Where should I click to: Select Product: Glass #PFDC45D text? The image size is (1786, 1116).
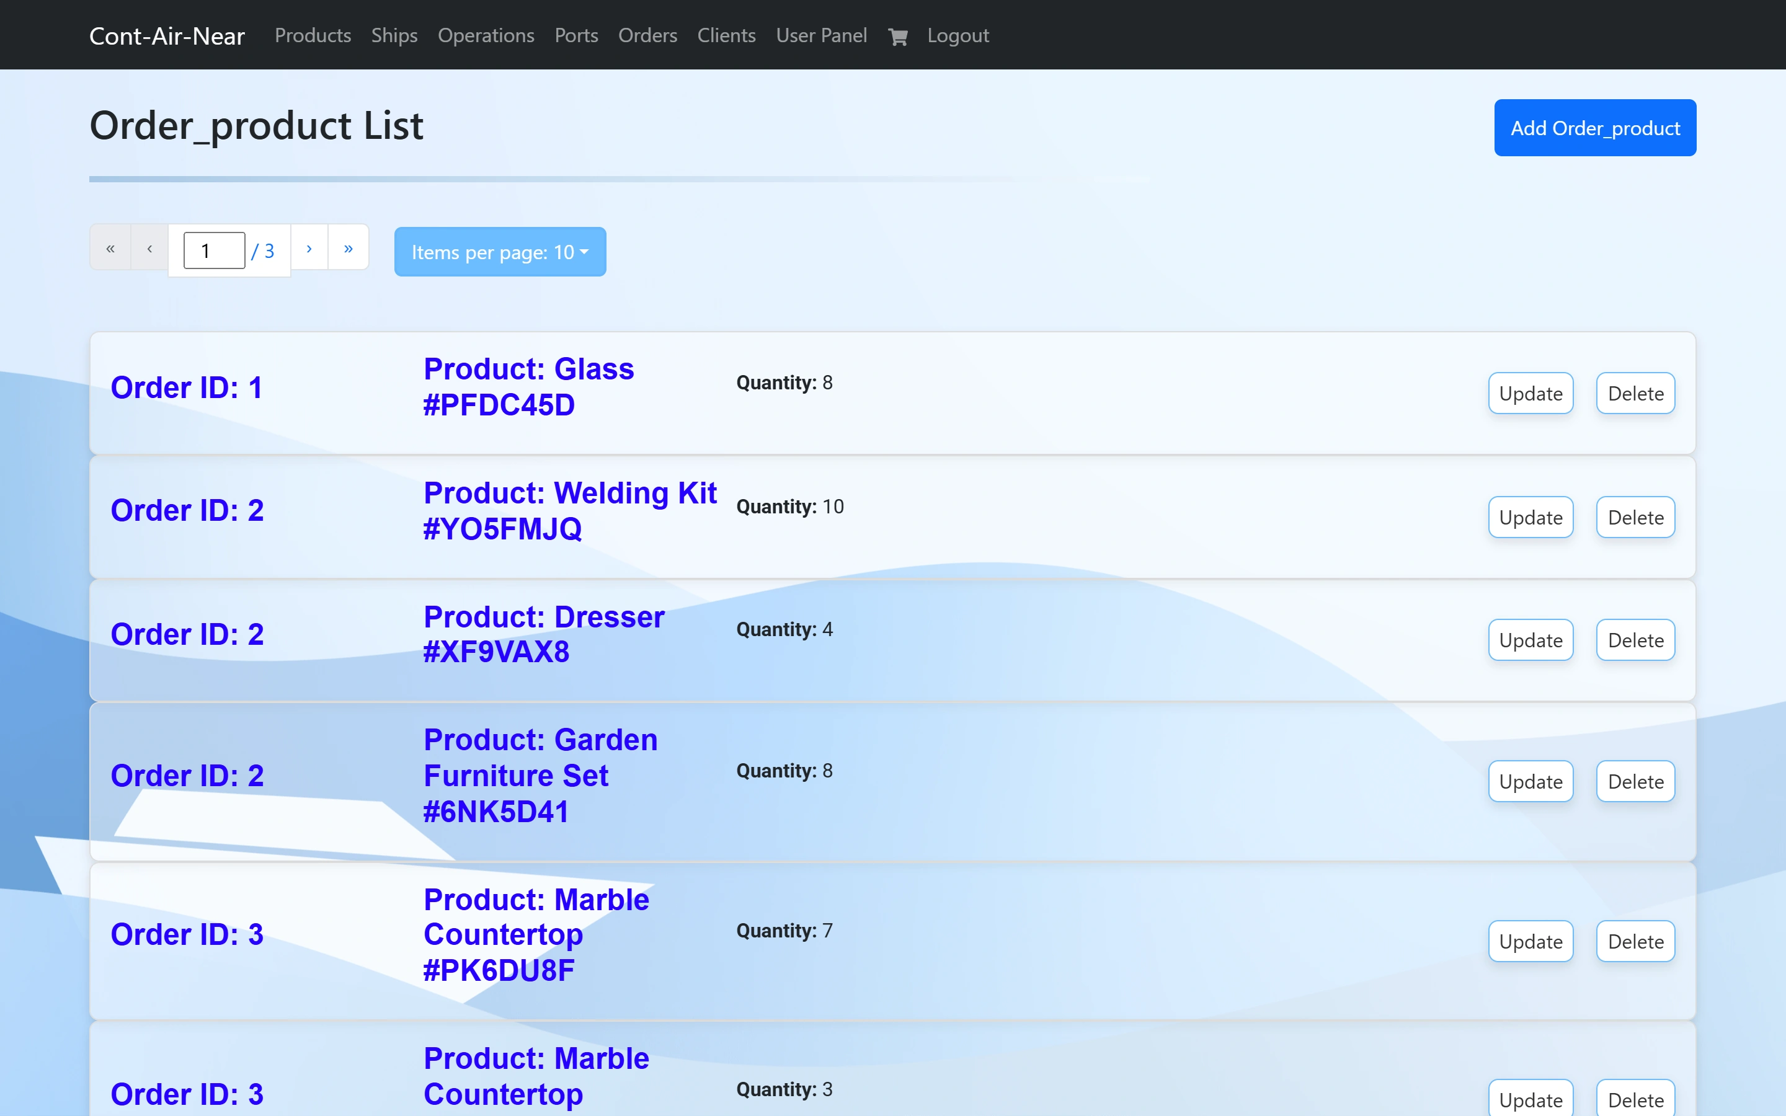click(x=528, y=387)
